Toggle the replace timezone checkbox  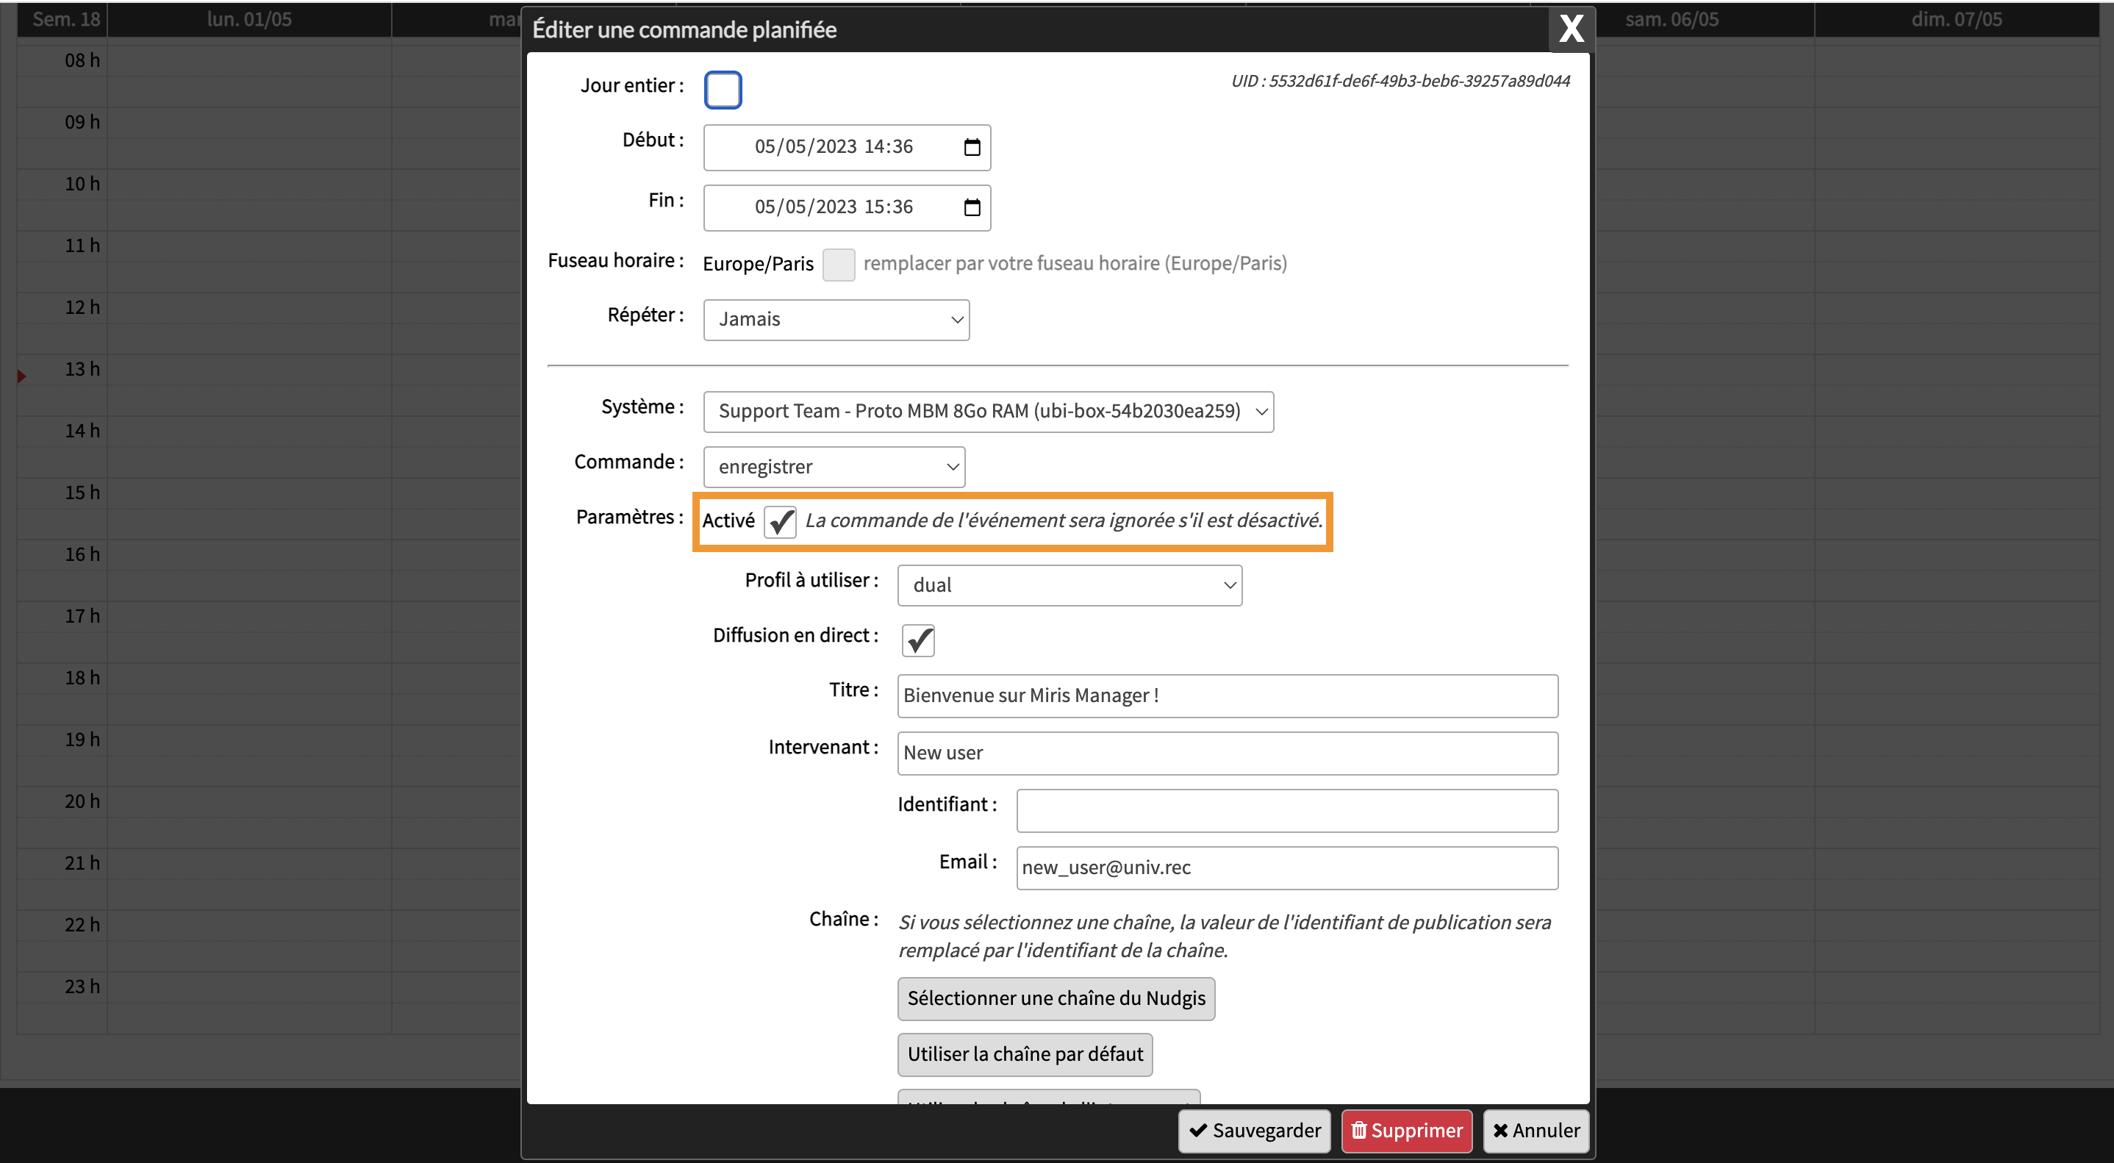pyautogui.click(x=838, y=264)
